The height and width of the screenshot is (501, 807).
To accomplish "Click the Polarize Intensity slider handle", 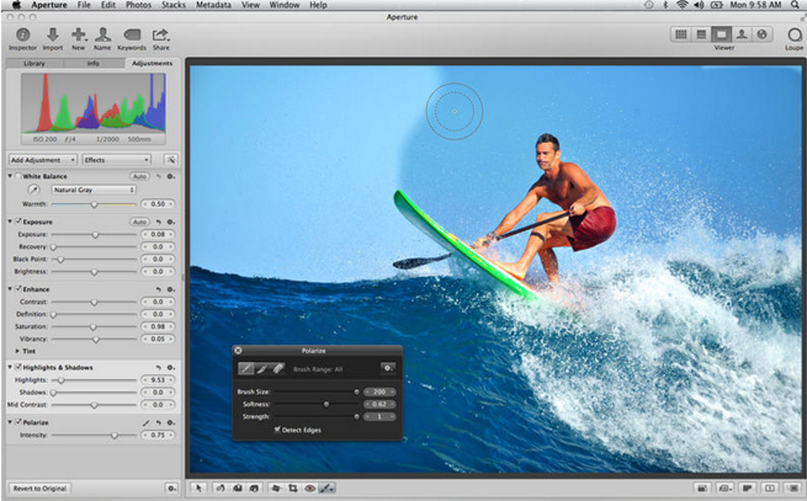I will pos(114,435).
